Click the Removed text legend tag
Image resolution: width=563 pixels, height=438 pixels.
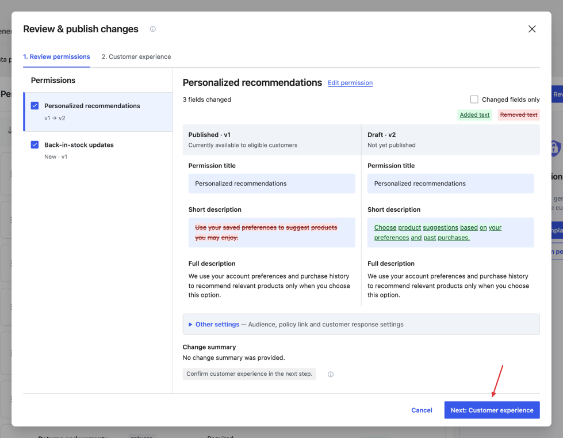coord(519,115)
